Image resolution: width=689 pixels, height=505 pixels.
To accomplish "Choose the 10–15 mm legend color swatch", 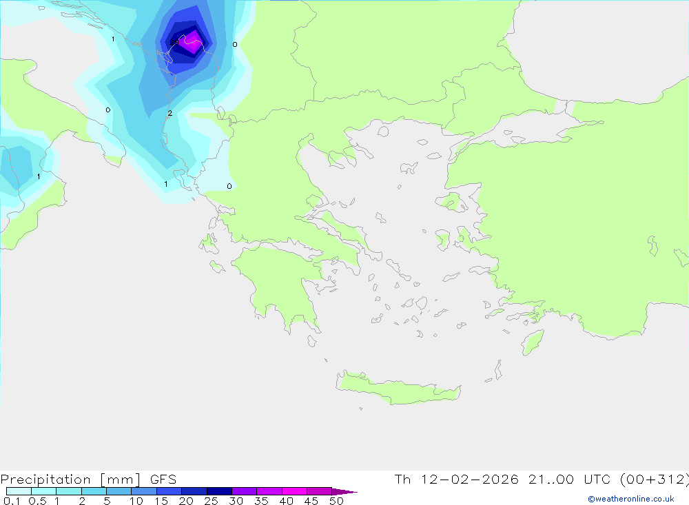I will point(144,491).
